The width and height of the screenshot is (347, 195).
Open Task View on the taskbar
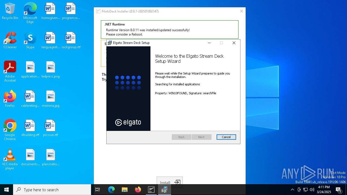pyautogui.click(x=98, y=190)
